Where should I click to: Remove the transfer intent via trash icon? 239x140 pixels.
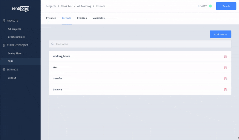coord(225,78)
